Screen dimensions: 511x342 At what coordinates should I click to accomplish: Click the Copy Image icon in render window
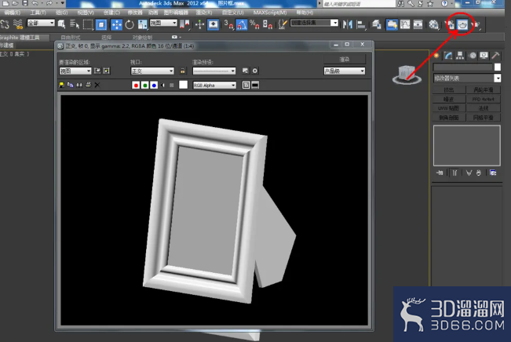pyautogui.click(x=70, y=85)
